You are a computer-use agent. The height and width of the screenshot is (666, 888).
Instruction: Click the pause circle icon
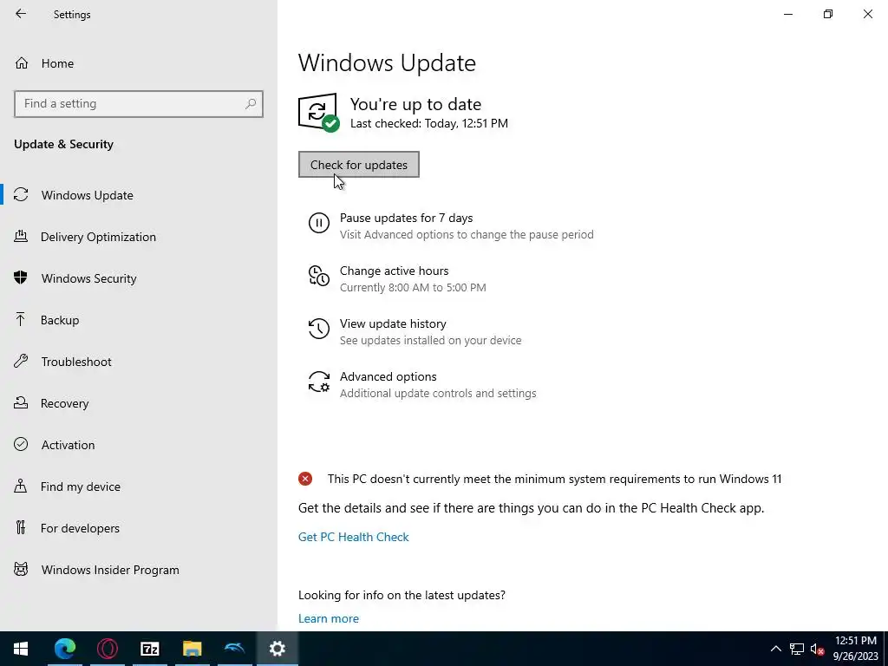coord(319,223)
